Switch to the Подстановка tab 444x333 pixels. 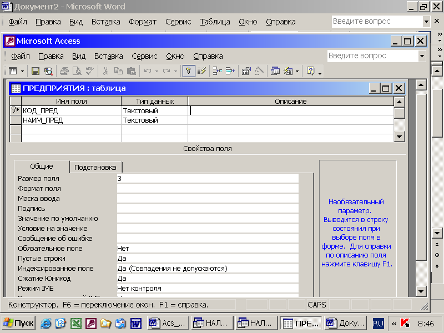tap(95, 167)
